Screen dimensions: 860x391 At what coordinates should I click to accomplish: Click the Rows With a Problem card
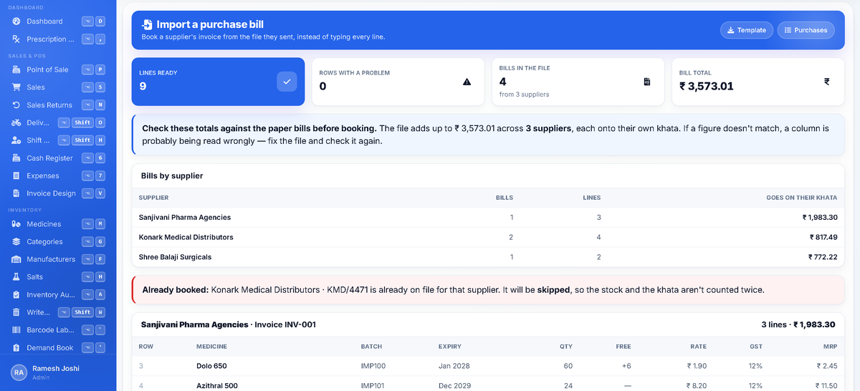[398, 82]
